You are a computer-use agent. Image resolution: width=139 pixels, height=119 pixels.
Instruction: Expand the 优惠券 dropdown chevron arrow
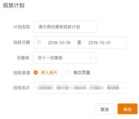coord(91,58)
